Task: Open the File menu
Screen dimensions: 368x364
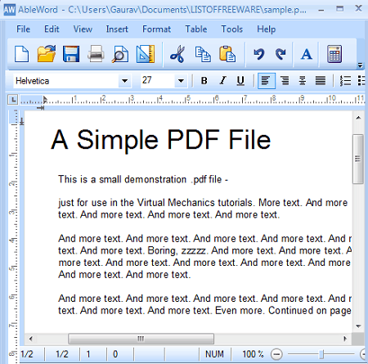Action: (x=23, y=29)
